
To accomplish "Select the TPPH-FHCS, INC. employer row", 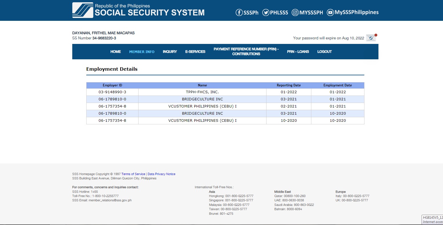I will click(x=202, y=92).
